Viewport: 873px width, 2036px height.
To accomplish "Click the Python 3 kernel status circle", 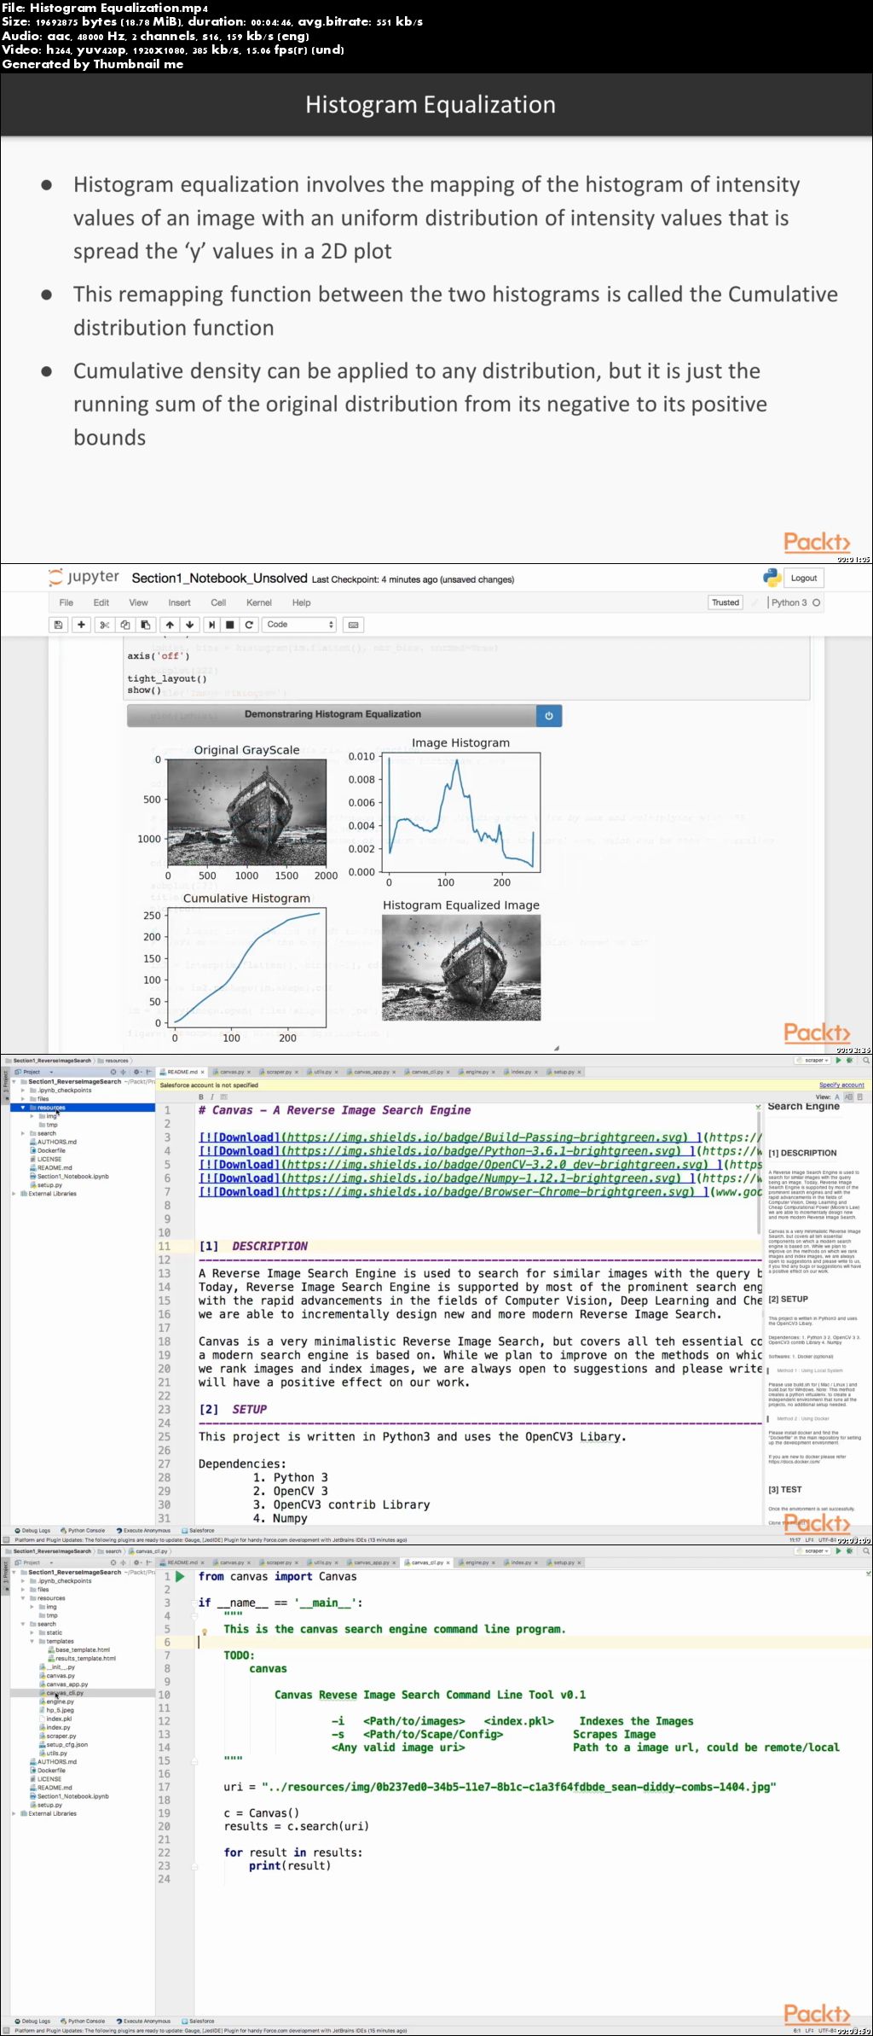I will 816,602.
